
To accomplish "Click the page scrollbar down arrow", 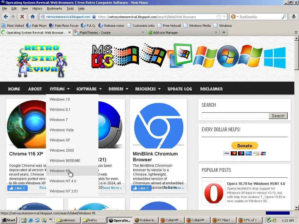I will click(297, 208).
